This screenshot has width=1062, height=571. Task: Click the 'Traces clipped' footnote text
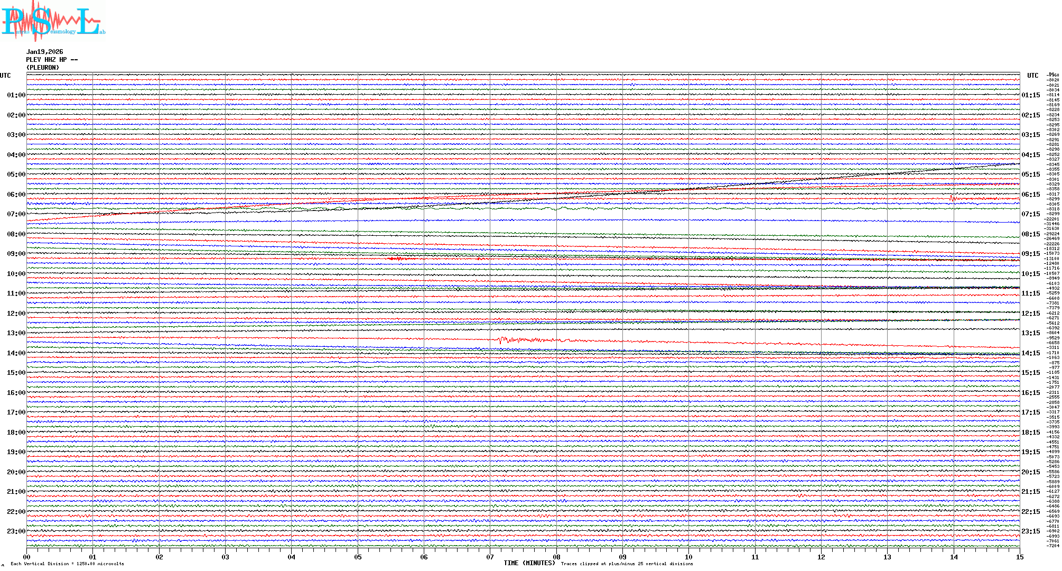(x=627, y=564)
